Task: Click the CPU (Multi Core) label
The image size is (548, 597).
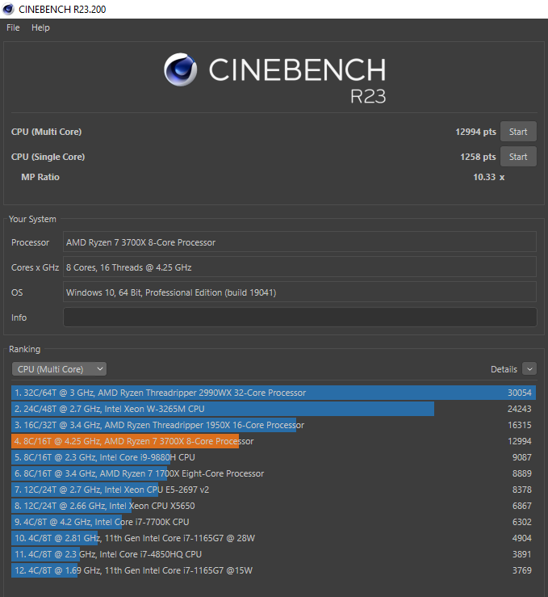Action: (x=46, y=132)
